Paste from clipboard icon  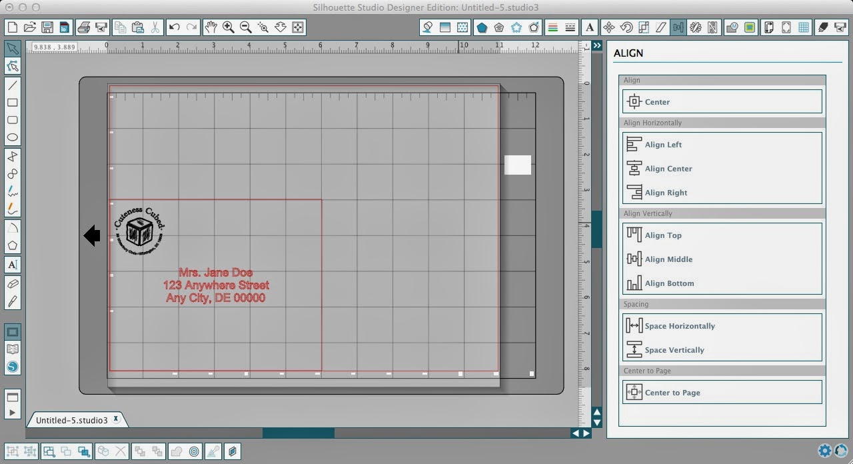coord(138,27)
